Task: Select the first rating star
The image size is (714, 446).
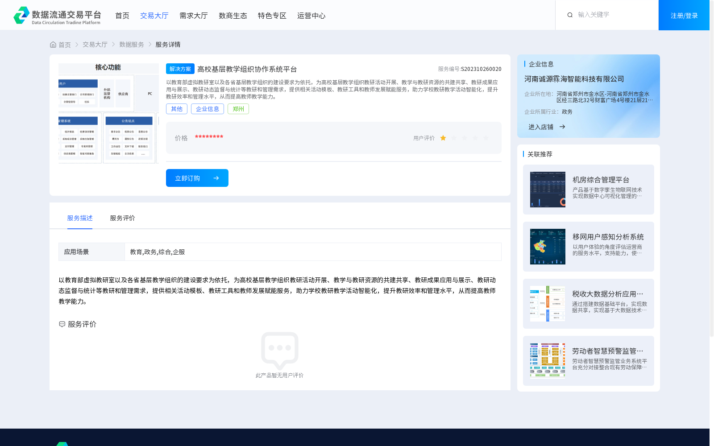Action: (443, 138)
